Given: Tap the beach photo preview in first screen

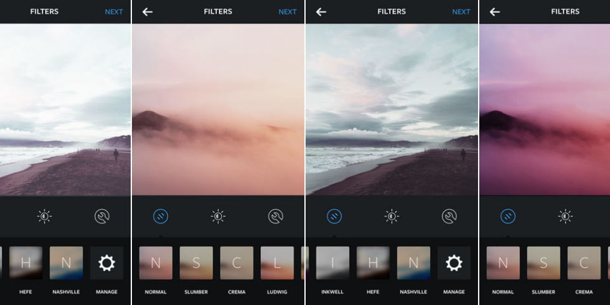Looking at the screenshot, I should (65, 110).
